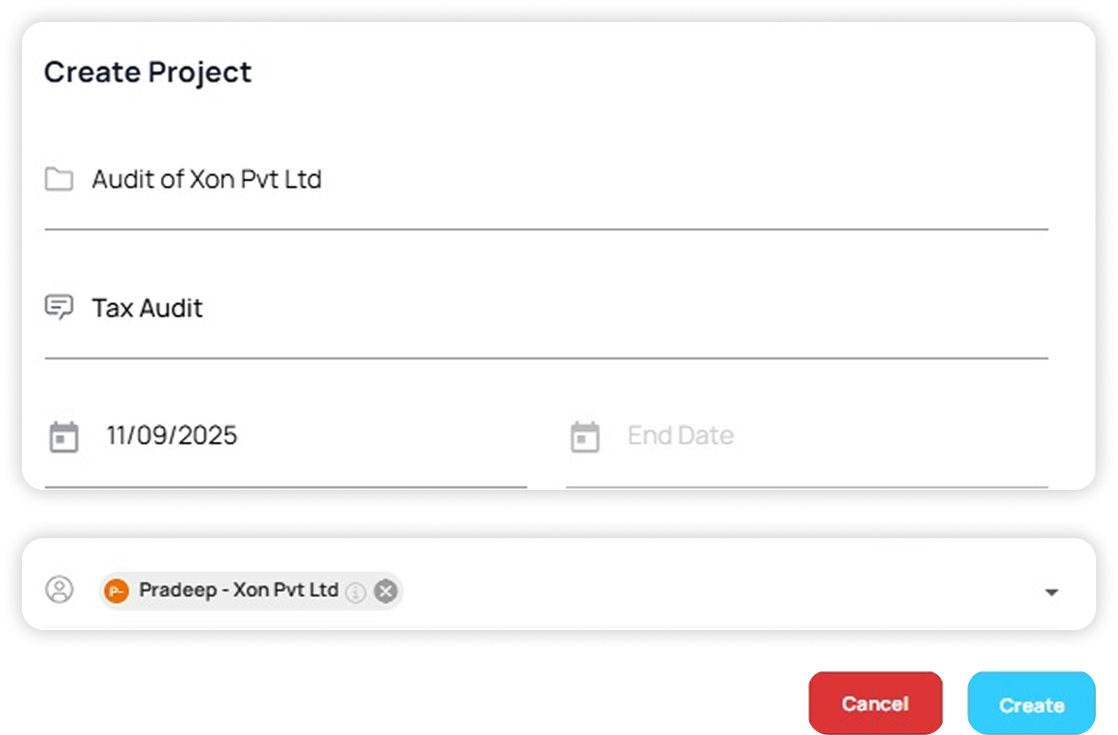This screenshot has height=735, width=1118.
Task: Click the comment icon beside Tax Audit
Action: [x=58, y=307]
